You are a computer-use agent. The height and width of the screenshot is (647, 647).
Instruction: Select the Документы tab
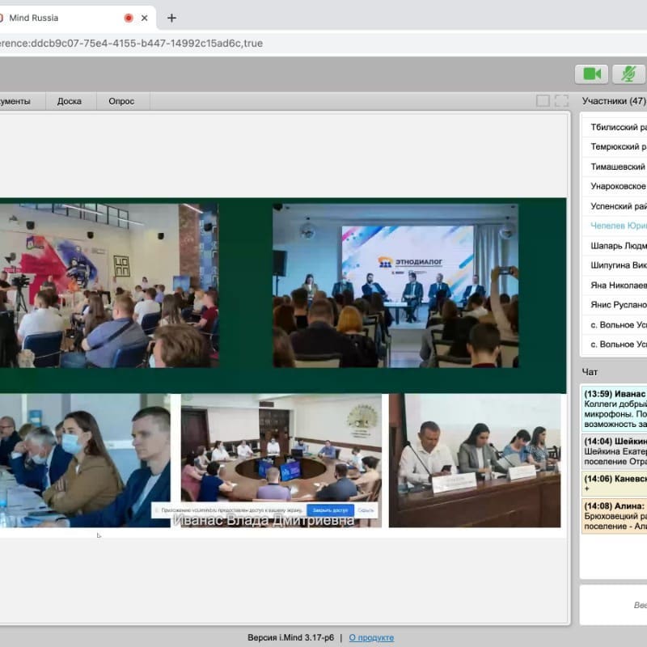tap(16, 101)
